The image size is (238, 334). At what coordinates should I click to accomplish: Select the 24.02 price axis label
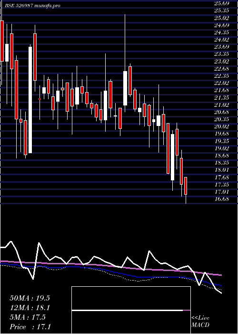click(x=221, y=40)
